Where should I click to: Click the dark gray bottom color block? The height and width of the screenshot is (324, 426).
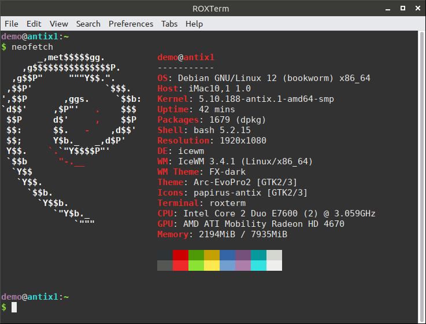(x=165, y=266)
